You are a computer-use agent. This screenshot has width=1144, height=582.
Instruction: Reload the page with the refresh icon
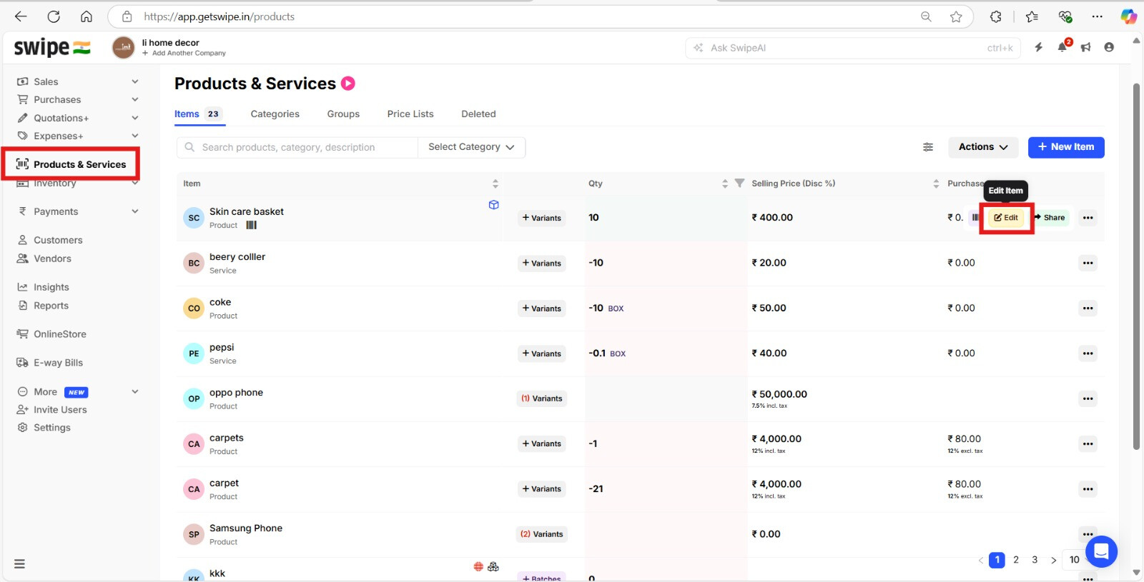[54, 16]
